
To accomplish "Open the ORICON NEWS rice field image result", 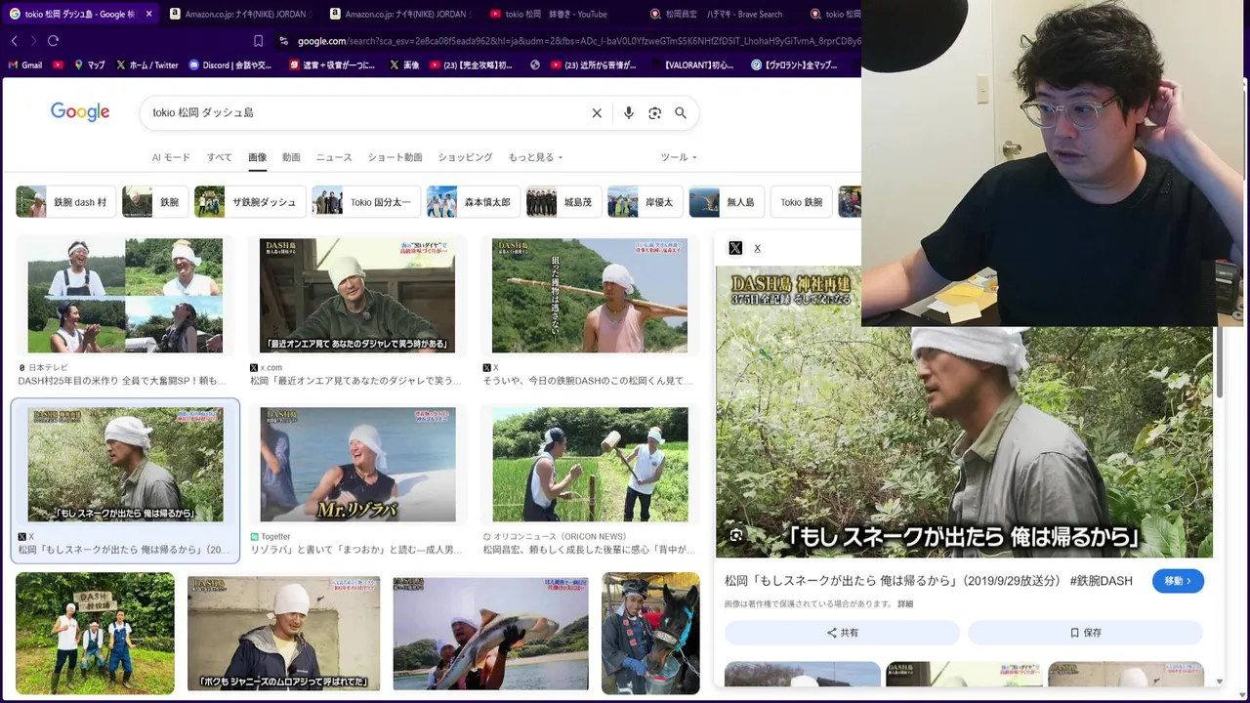I will [590, 465].
